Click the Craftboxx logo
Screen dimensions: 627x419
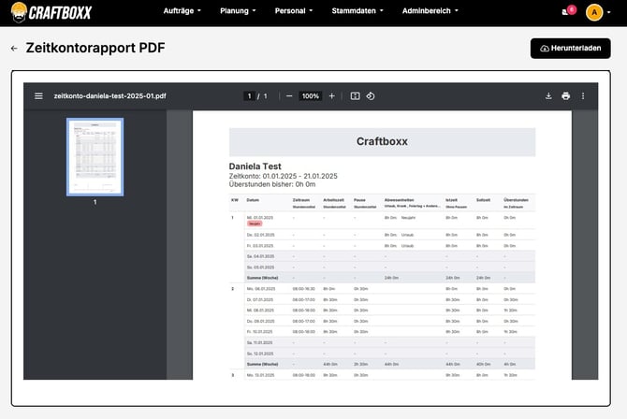[x=51, y=12]
